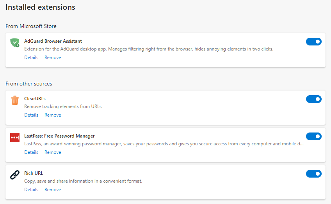View Details of the ClearURLs extension
Image resolution: width=331 pixels, height=204 pixels.
[x=31, y=115]
